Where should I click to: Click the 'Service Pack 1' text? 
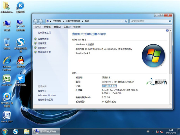pyautogui.click(x=83, y=53)
